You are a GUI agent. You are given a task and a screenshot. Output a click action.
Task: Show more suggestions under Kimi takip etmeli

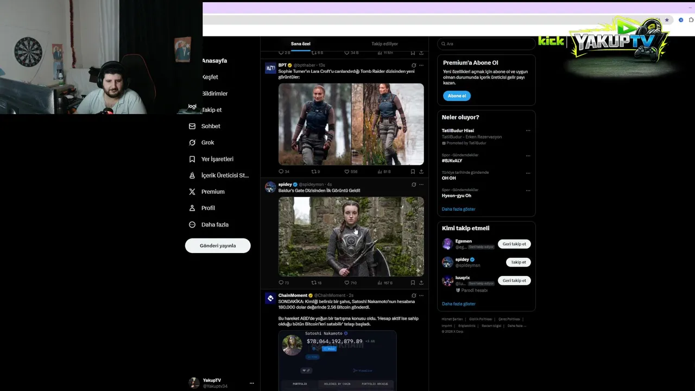coord(458,304)
